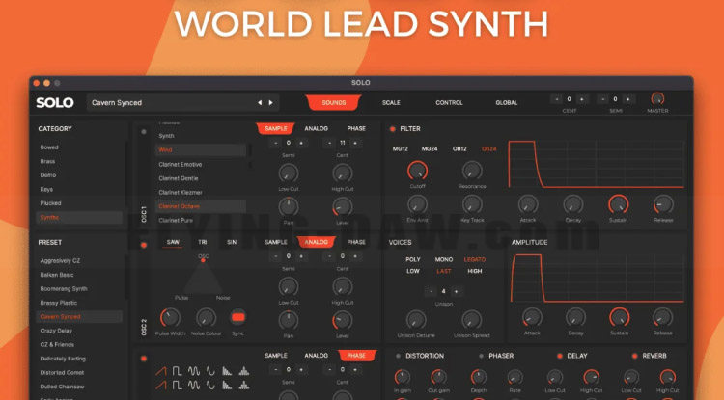This screenshot has width=724, height=400.
Task: Click the Phaser Depth knob
Action: [x=479, y=378]
